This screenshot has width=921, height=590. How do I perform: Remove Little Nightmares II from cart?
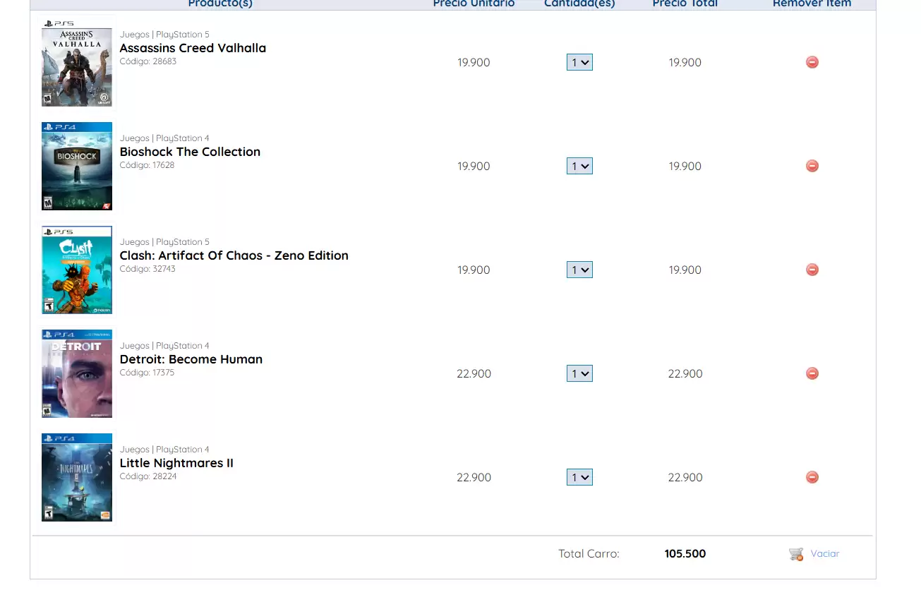tap(812, 477)
